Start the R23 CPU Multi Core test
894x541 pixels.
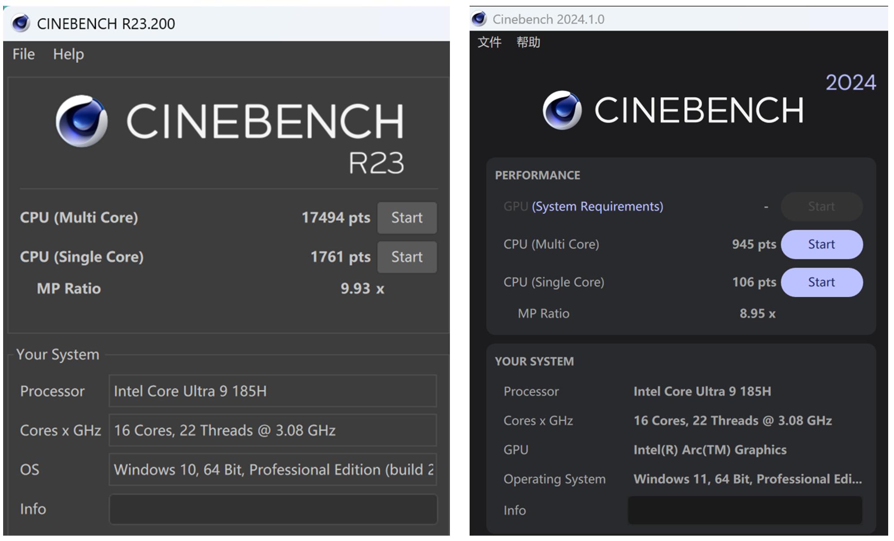[406, 217]
